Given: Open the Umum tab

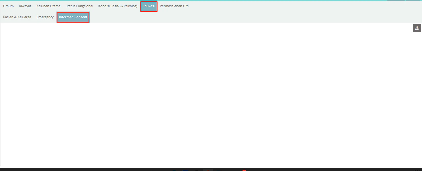Looking at the screenshot, I should coord(8,6).
